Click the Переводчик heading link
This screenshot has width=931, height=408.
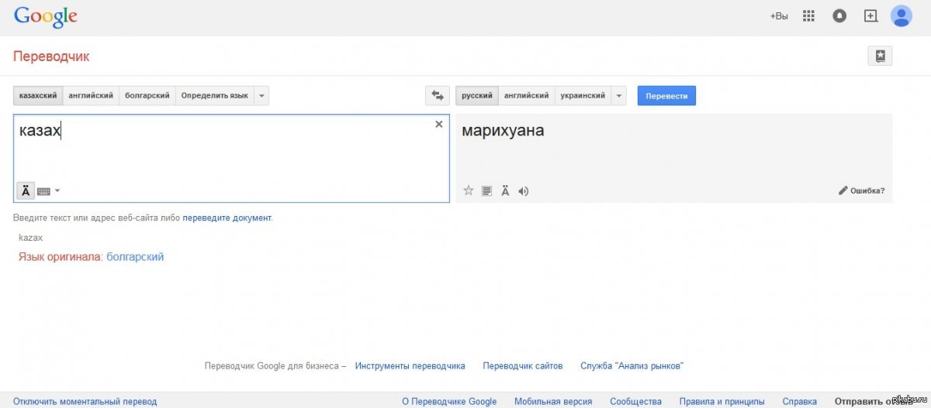pos(51,56)
